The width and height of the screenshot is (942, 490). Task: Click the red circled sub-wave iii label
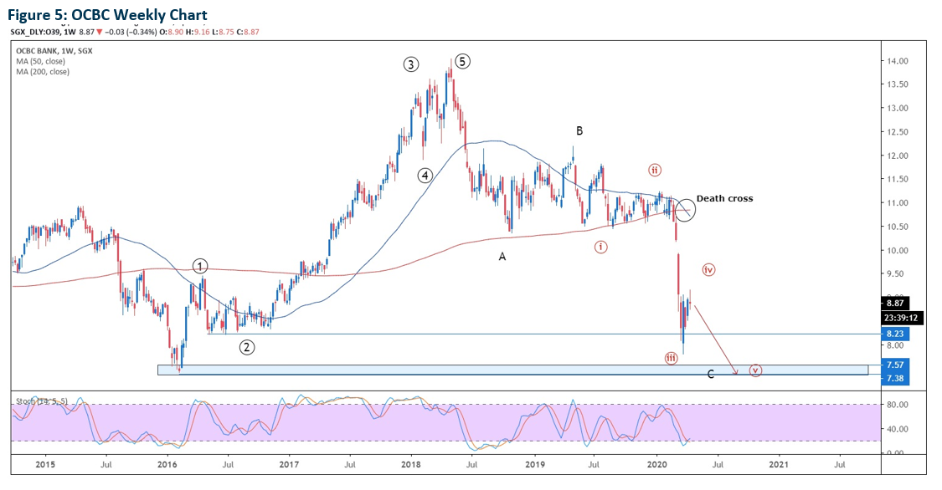tap(671, 359)
